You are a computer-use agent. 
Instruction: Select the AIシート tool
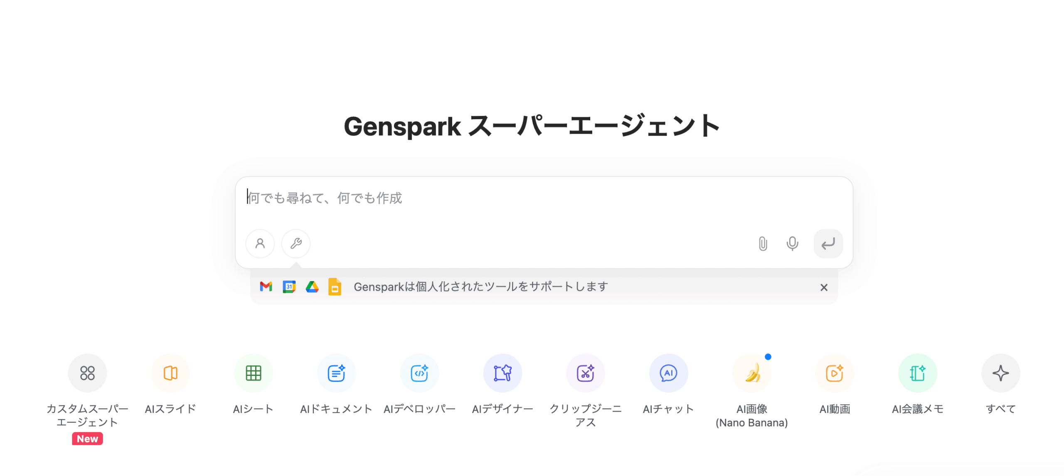(x=254, y=373)
